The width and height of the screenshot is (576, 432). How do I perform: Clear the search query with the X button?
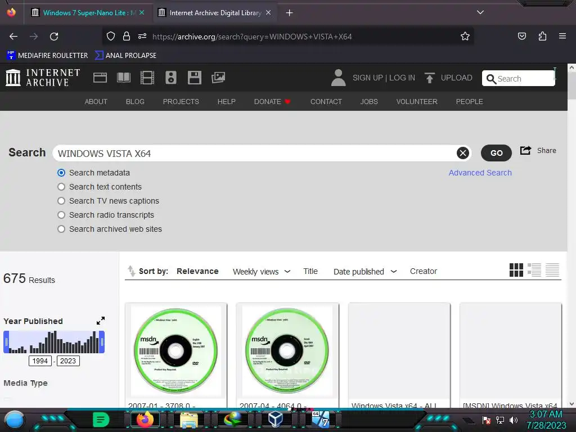[x=463, y=153]
